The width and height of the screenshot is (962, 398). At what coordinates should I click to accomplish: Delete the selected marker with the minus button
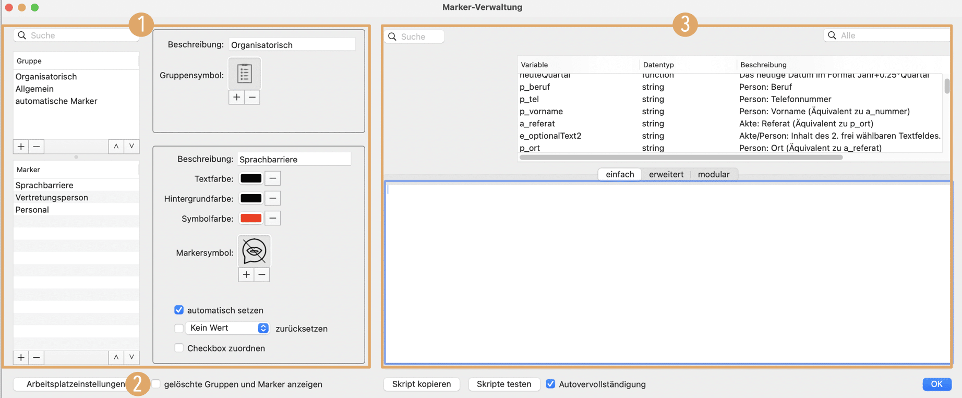(37, 357)
